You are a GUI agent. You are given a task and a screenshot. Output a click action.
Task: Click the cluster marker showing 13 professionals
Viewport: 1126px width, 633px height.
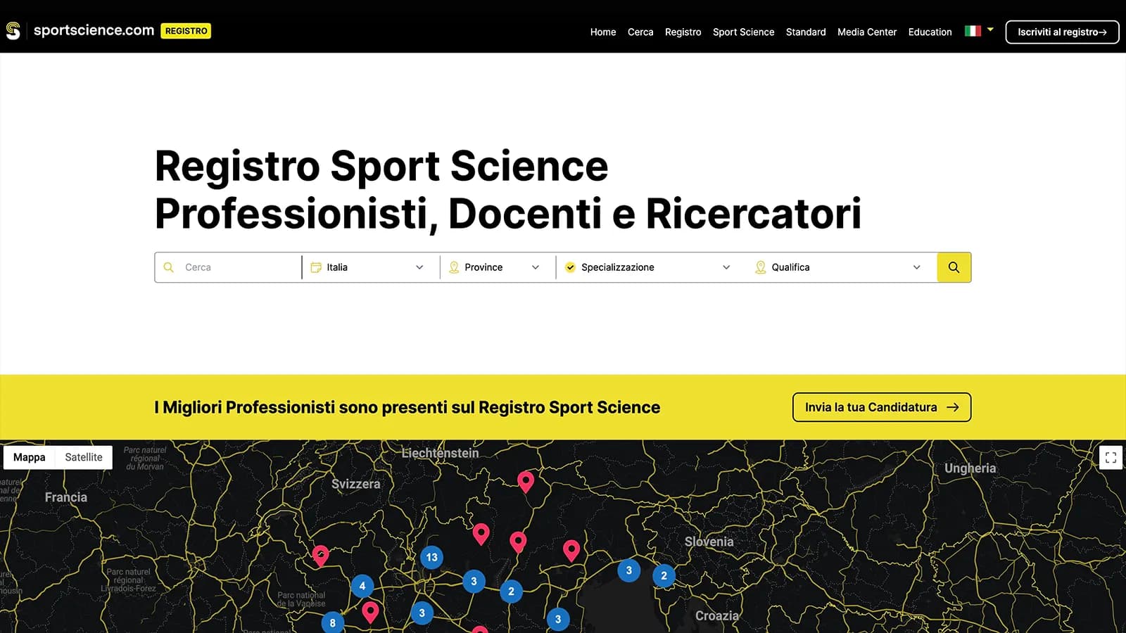tap(431, 557)
